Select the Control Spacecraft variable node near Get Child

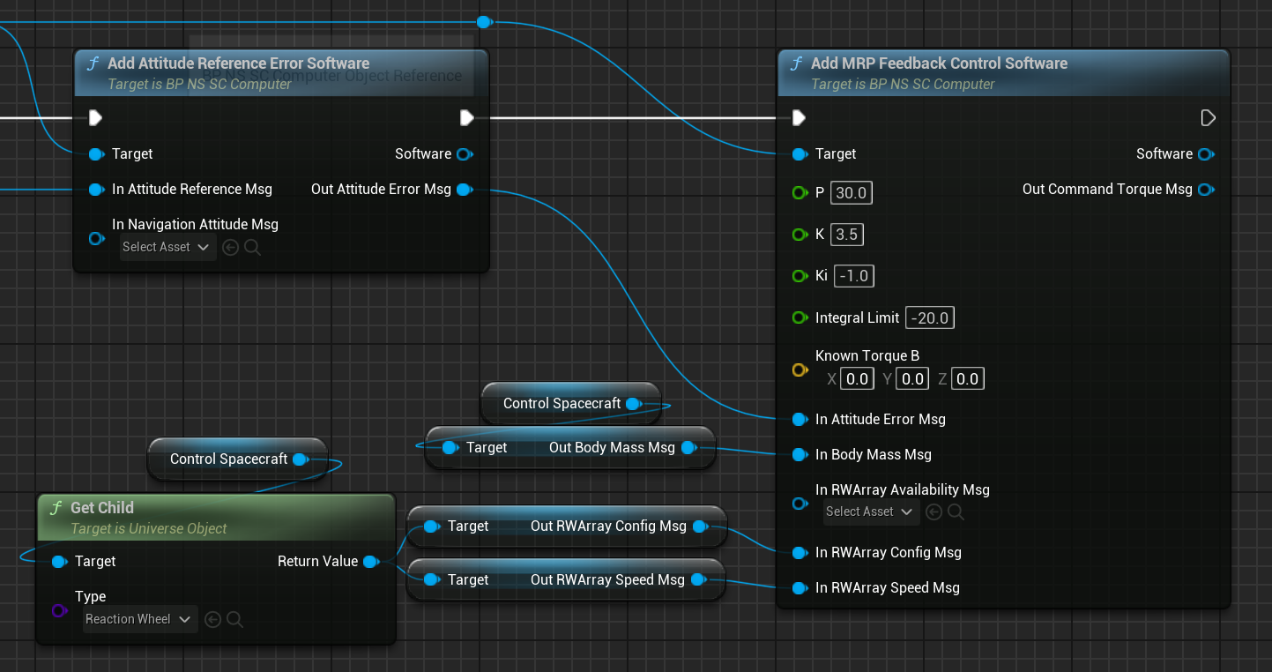pyautogui.click(x=229, y=459)
